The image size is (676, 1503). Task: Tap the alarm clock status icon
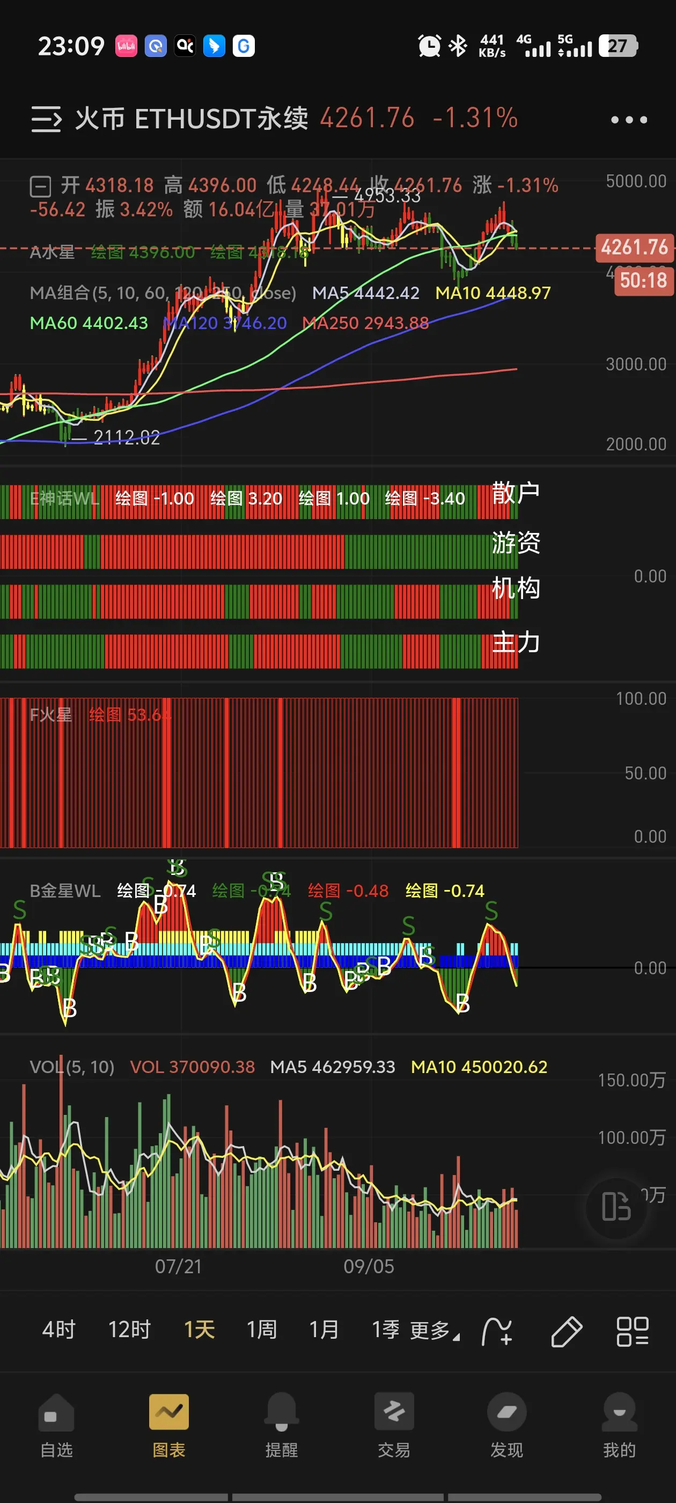pyautogui.click(x=429, y=46)
